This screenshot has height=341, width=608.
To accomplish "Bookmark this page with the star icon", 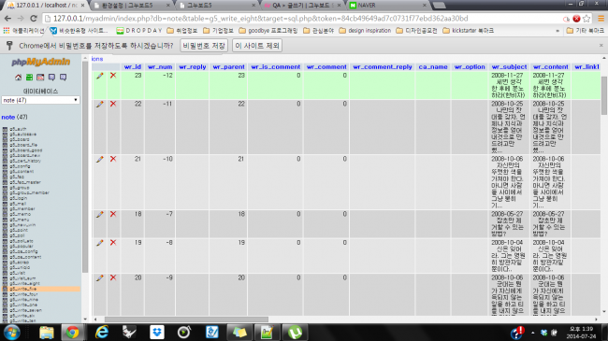I will pos(586,18).
